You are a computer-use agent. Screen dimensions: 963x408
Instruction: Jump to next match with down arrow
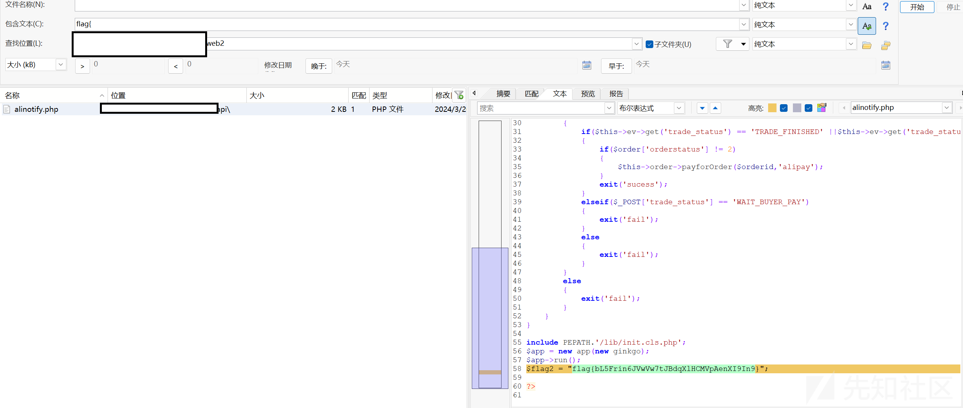702,108
